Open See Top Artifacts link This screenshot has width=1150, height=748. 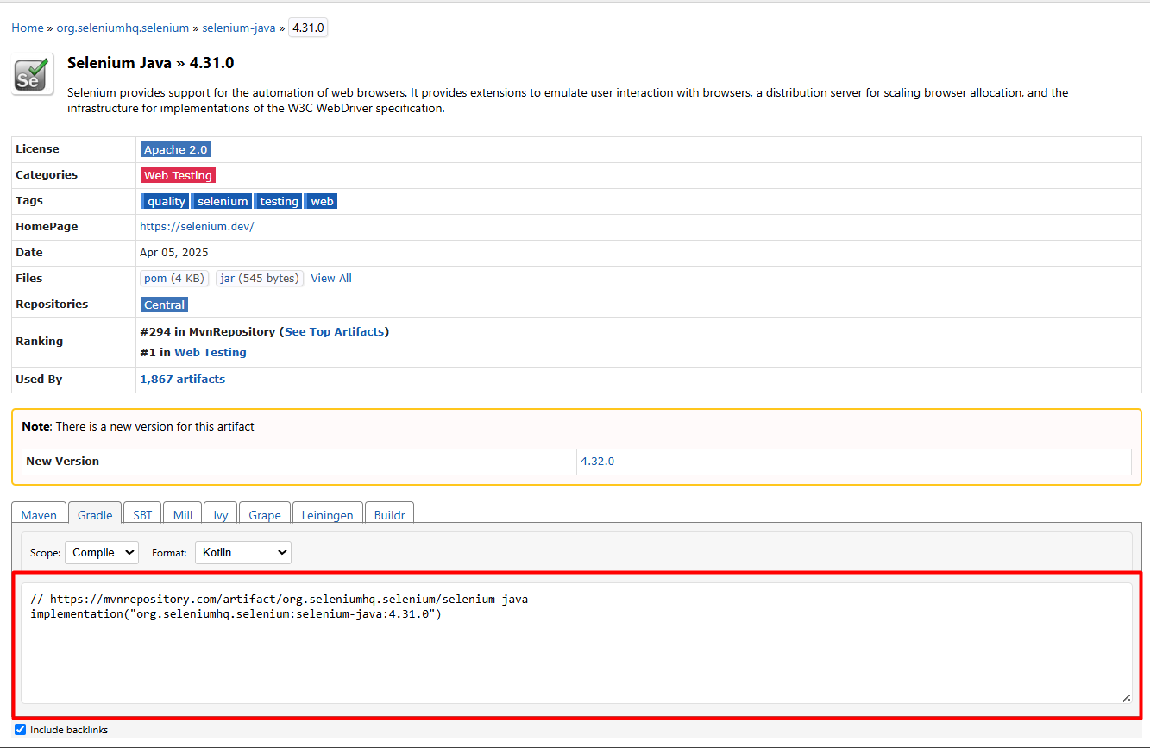pos(334,331)
